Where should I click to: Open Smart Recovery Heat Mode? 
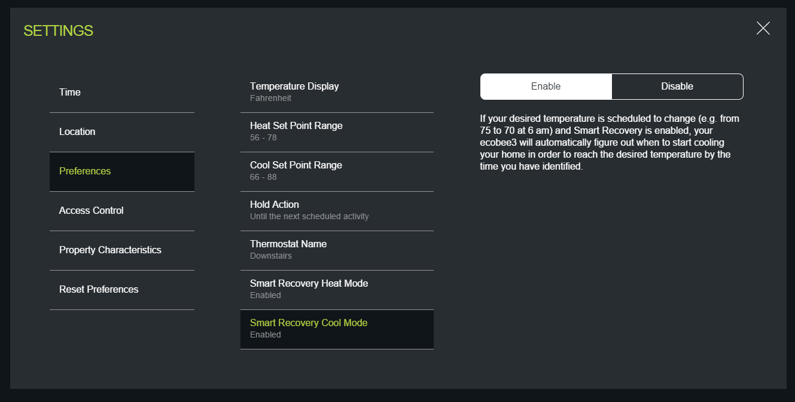pyautogui.click(x=336, y=289)
